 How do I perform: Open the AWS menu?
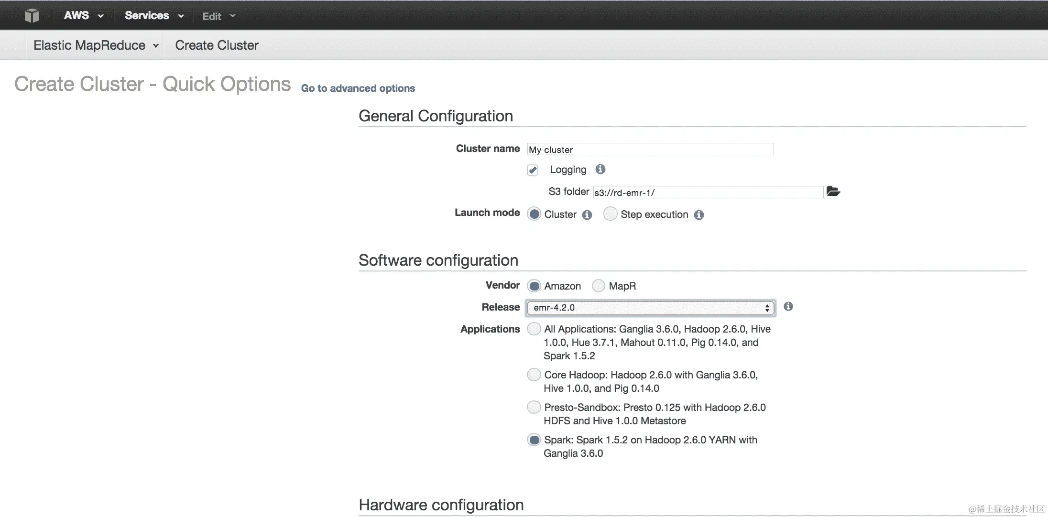[x=84, y=16]
